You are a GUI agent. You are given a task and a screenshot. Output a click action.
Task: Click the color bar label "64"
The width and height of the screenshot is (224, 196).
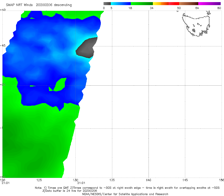tap(197, 8)
